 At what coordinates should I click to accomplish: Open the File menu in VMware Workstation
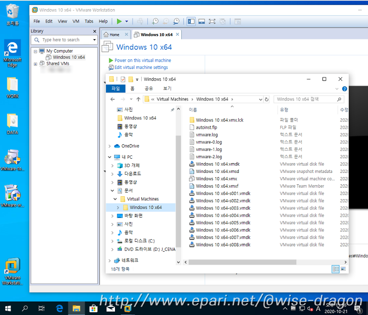[x=37, y=21]
